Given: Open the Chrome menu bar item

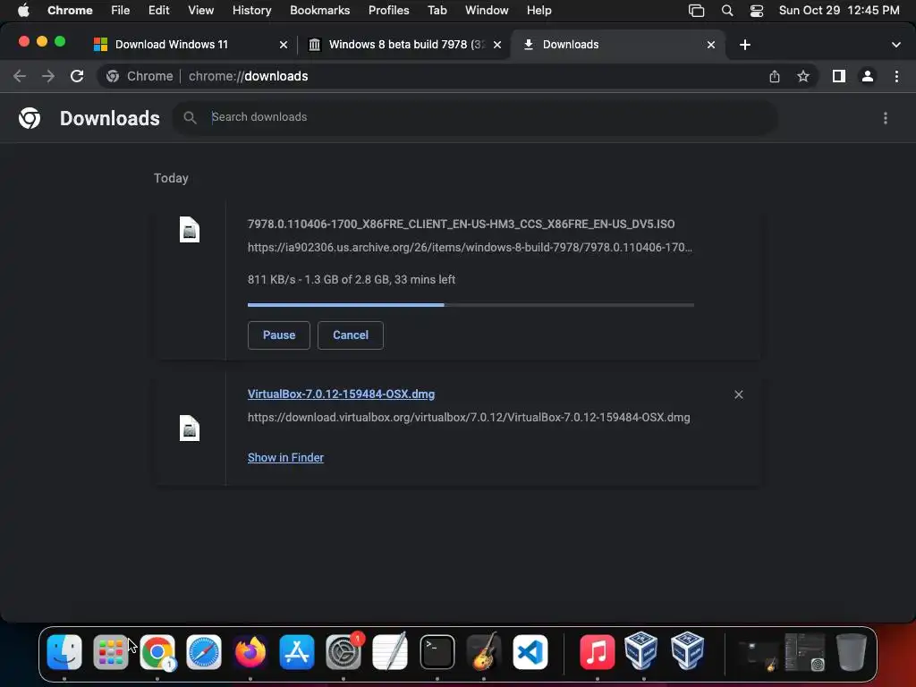Looking at the screenshot, I should pyautogui.click(x=70, y=10).
